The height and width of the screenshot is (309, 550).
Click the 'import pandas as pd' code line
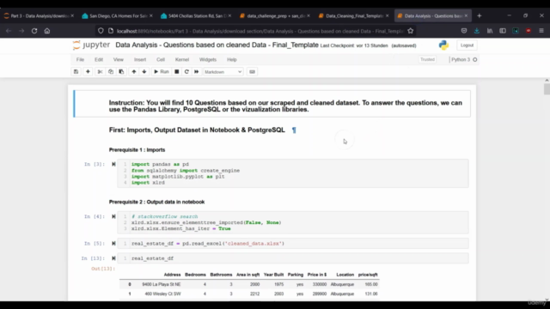pos(160,164)
